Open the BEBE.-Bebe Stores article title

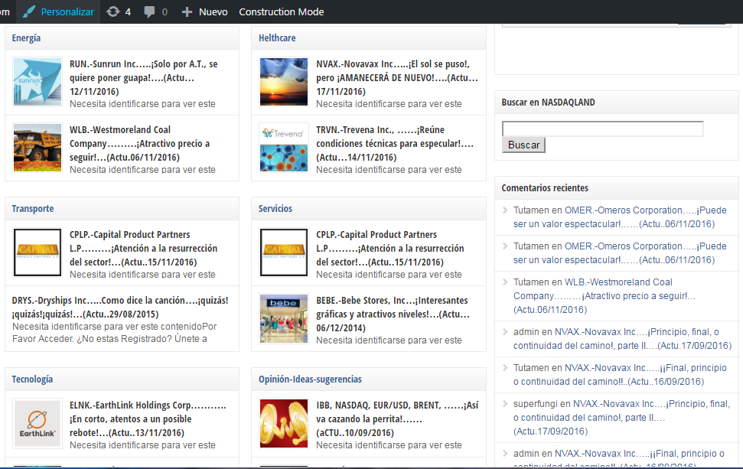point(393,314)
